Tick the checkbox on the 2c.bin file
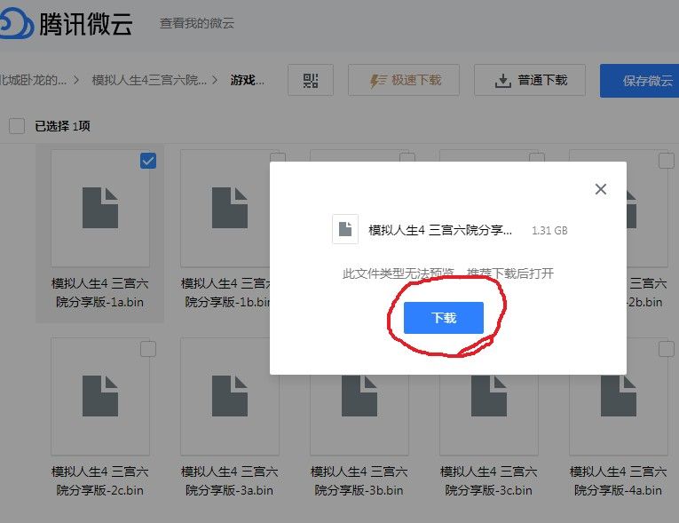Image resolution: width=679 pixels, height=523 pixels. (148, 349)
